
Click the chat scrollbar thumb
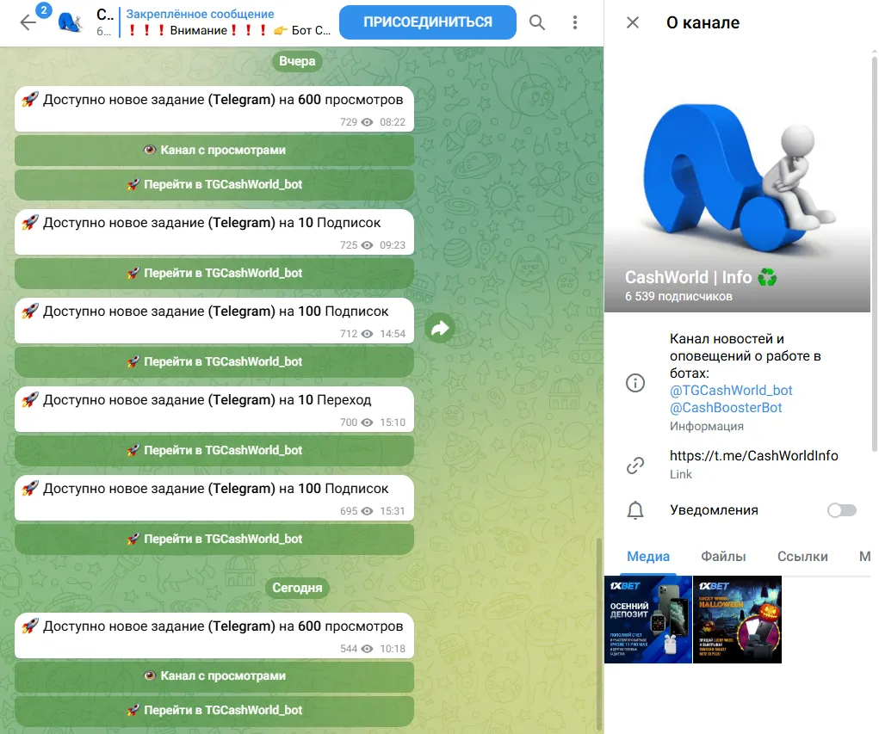pyautogui.click(x=600, y=633)
